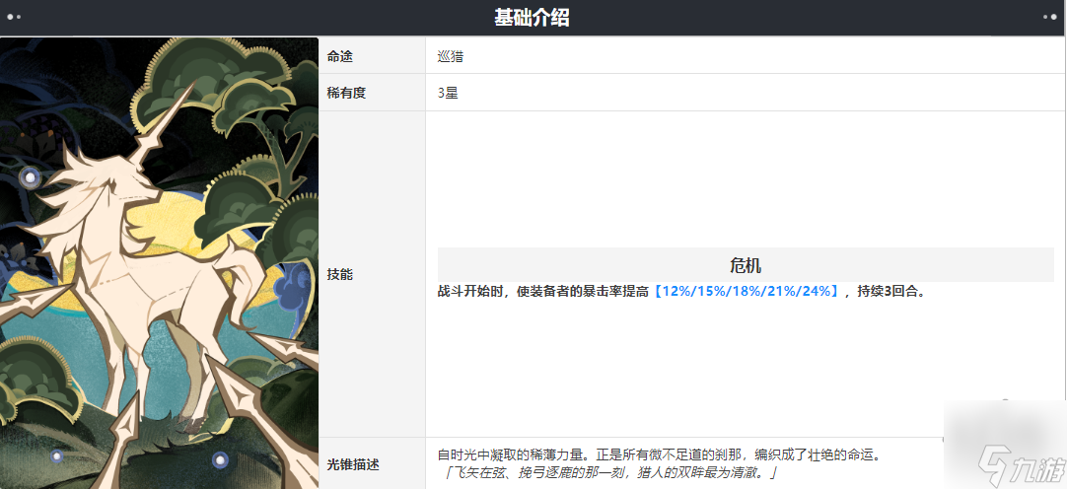
Task: Select the italic quote 飞矢在弦、挽弓逐鹿的那一刻
Action: [538, 472]
